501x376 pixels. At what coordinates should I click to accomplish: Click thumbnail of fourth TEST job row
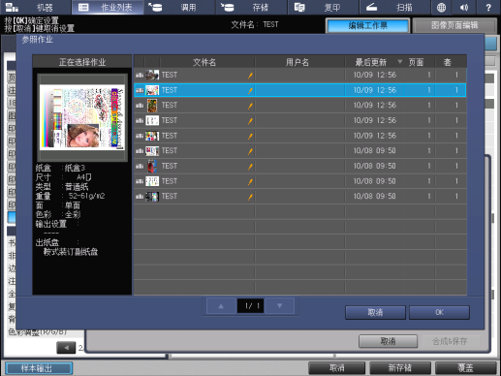coord(152,120)
